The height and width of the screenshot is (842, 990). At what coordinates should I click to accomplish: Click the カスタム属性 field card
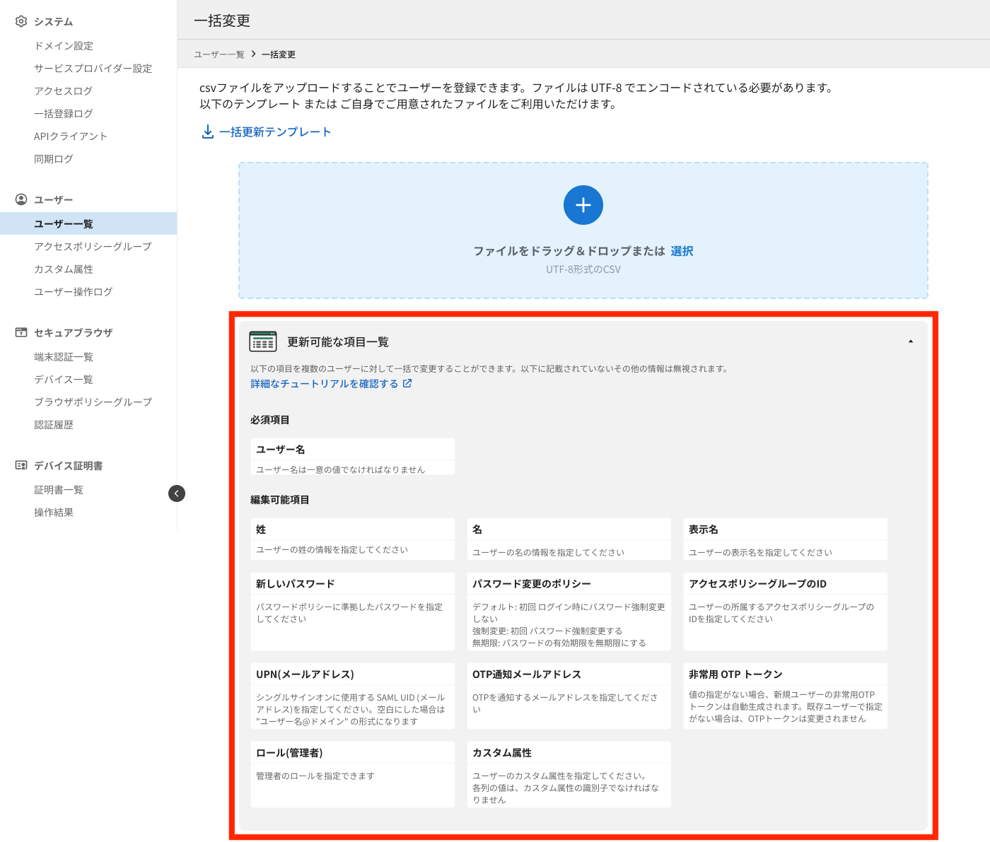click(569, 774)
